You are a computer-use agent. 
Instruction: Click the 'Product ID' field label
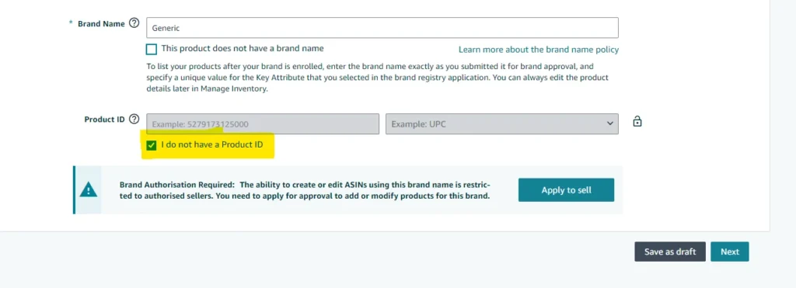[105, 120]
